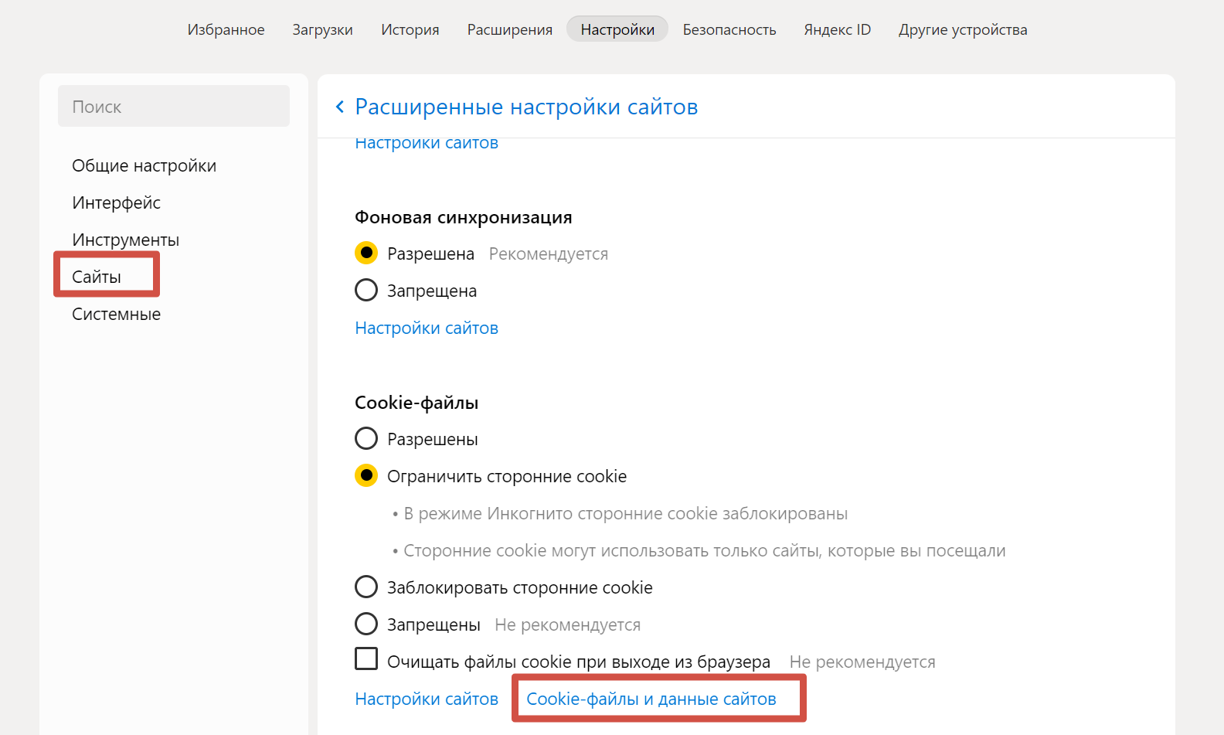Screen dimensions: 1224x735
Task: Open Cookie-файлы и данные сайтов link
Action: 651,699
